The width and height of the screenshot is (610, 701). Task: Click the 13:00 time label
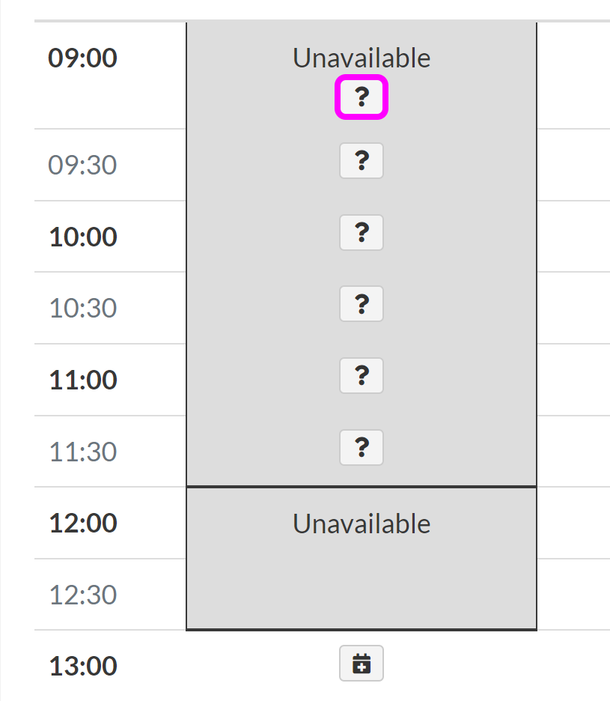click(83, 666)
